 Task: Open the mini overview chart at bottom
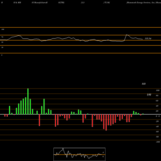tap(80, 154)
